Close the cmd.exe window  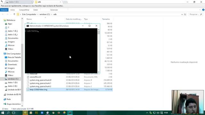click(96, 26)
